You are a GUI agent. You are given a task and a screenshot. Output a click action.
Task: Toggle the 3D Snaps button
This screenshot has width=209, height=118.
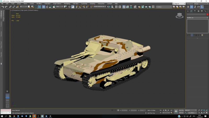pyautogui.click(x=77, y=7)
